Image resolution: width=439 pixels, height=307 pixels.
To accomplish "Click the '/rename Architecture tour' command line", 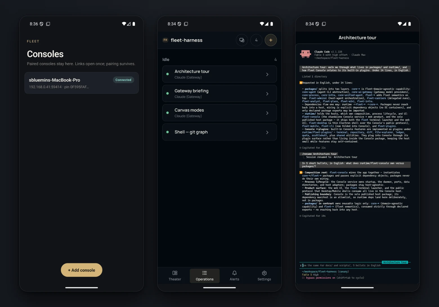I will coord(319,154).
